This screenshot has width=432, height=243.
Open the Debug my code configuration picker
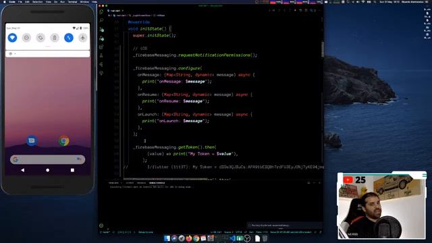pos(146,232)
